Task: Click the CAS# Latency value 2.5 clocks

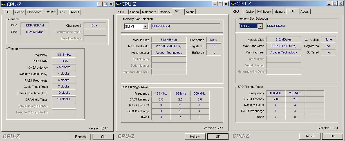Action: [64, 67]
